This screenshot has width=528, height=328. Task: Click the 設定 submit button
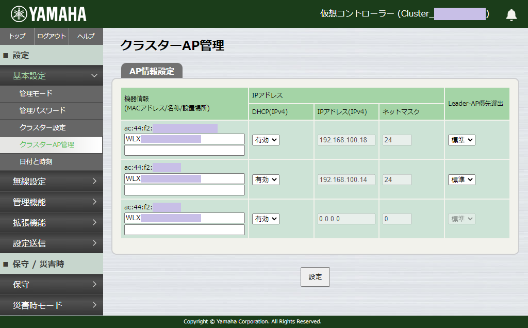point(315,276)
